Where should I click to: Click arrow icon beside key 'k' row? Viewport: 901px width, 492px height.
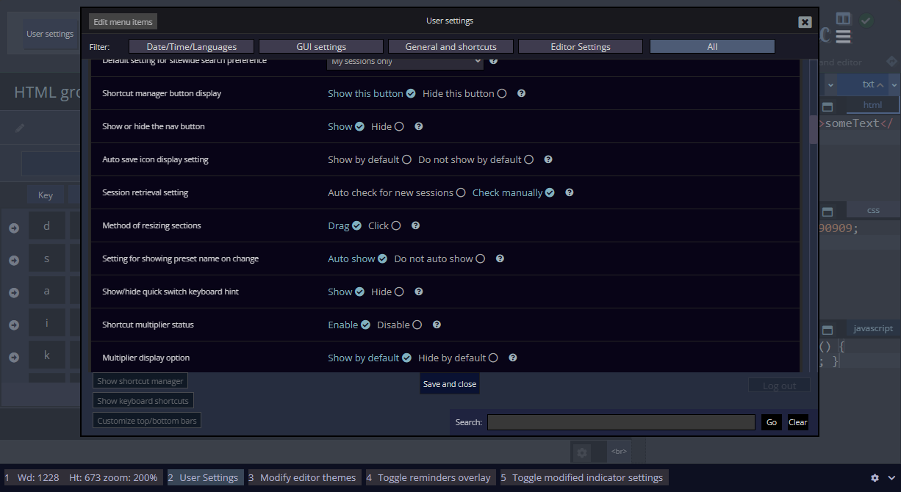coord(14,358)
